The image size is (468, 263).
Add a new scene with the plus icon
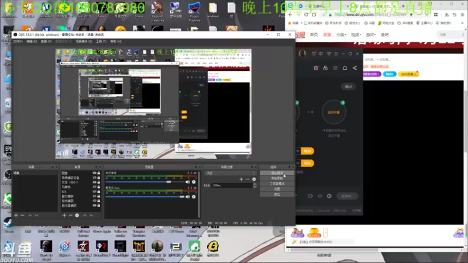point(16,215)
